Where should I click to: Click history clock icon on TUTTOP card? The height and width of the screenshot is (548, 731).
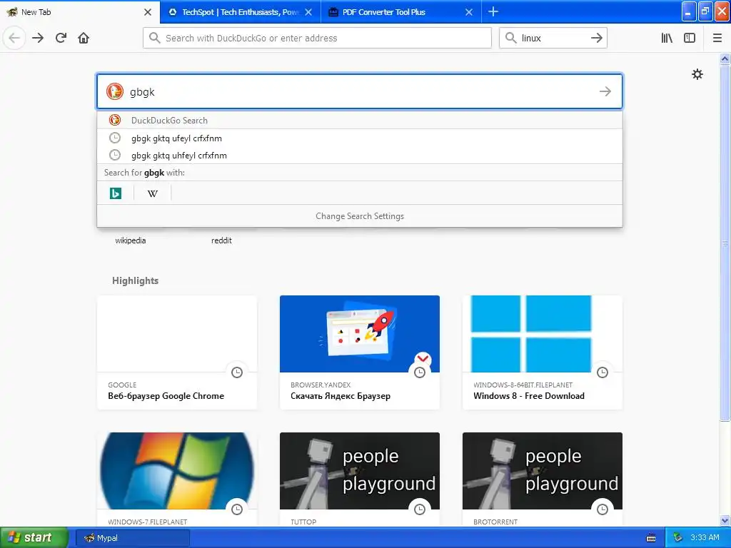(x=420, y=509)
